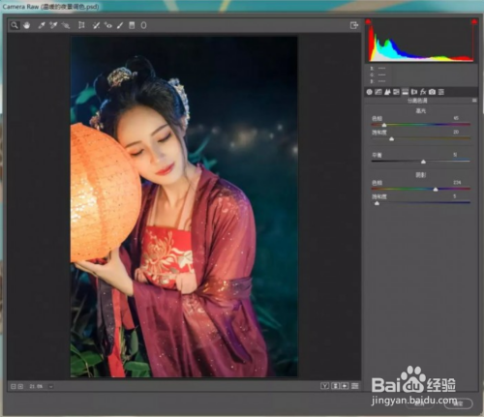Adjust the Shadows saturation slider handle
This screenshot has height=417, width=484.
tap(377, 203)
